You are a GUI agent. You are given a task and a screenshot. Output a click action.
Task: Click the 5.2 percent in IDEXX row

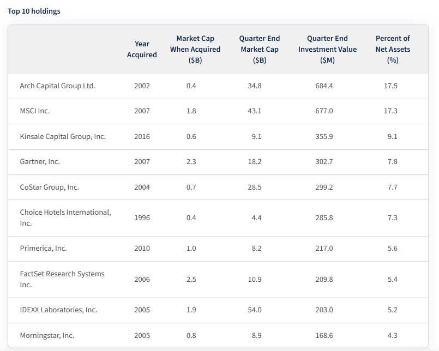click(393, 310)
